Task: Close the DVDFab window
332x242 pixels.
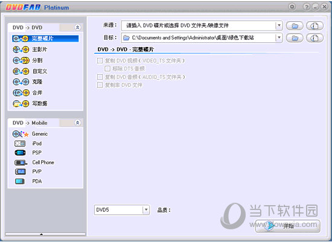Action: point(324,7)
